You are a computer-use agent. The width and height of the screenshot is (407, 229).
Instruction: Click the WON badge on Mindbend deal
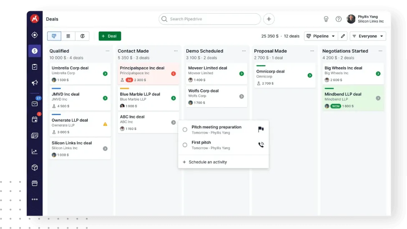point(336,106)
